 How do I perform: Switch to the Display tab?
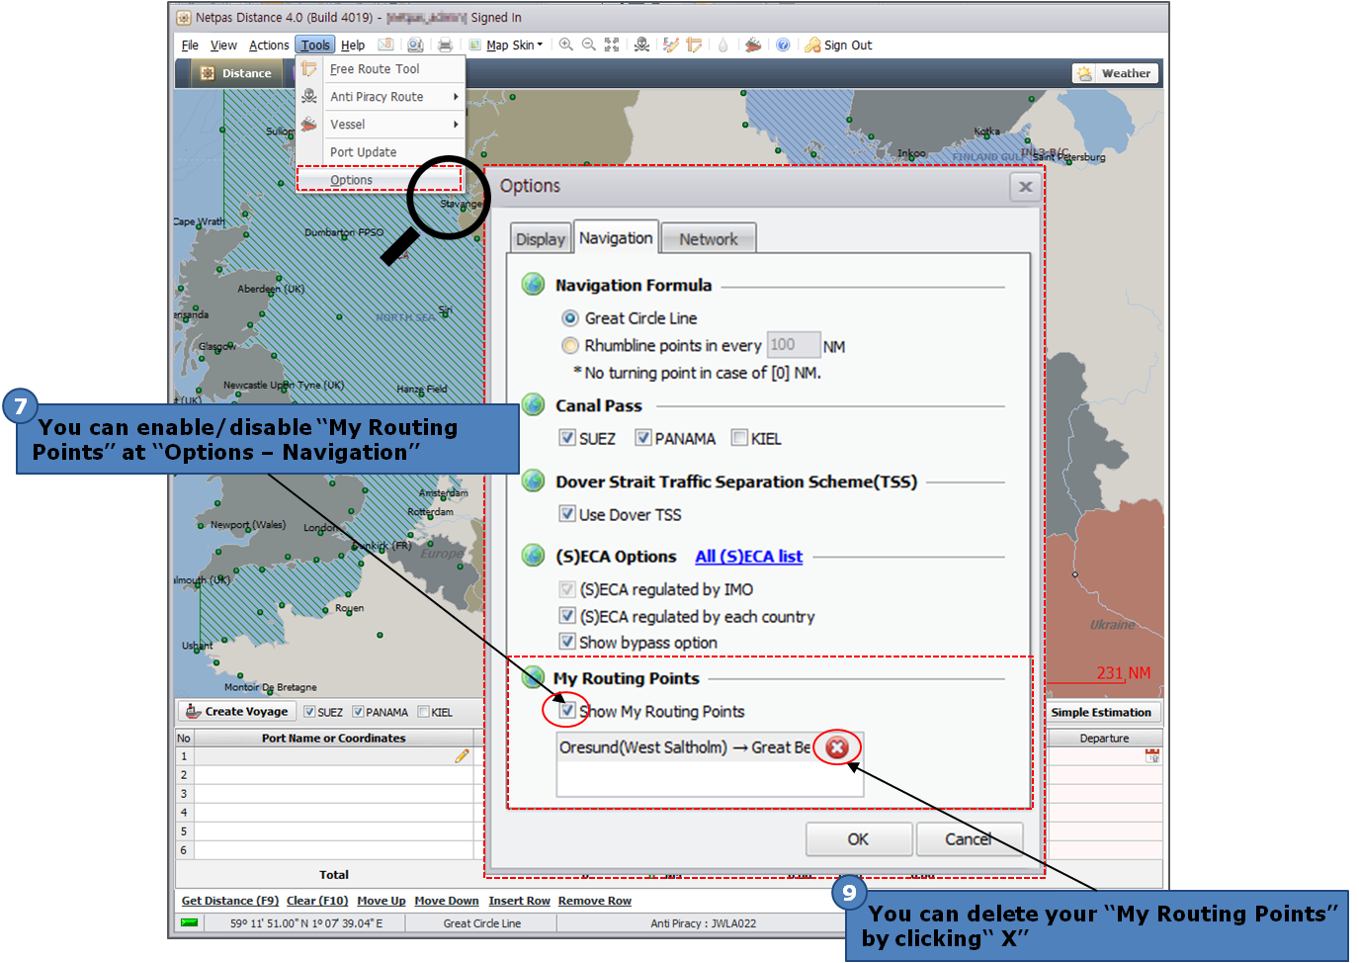click(x=541, y=239)
